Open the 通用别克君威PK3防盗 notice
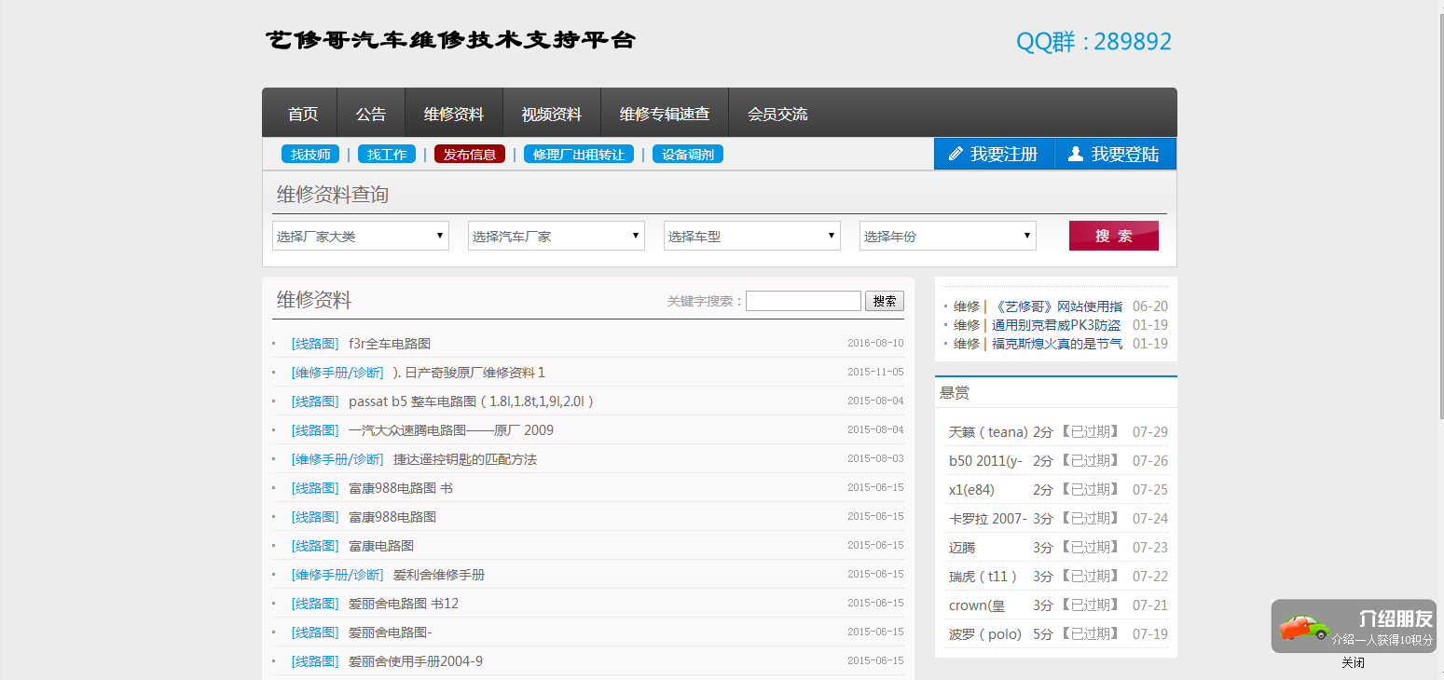1444x680 pixels. 1056,325
